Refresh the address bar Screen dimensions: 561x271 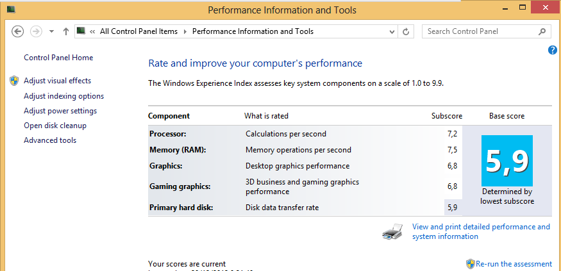point(406,31)
